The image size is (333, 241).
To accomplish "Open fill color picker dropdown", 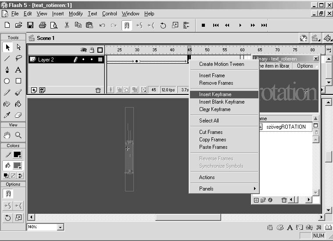I will (x=18, y=165).
